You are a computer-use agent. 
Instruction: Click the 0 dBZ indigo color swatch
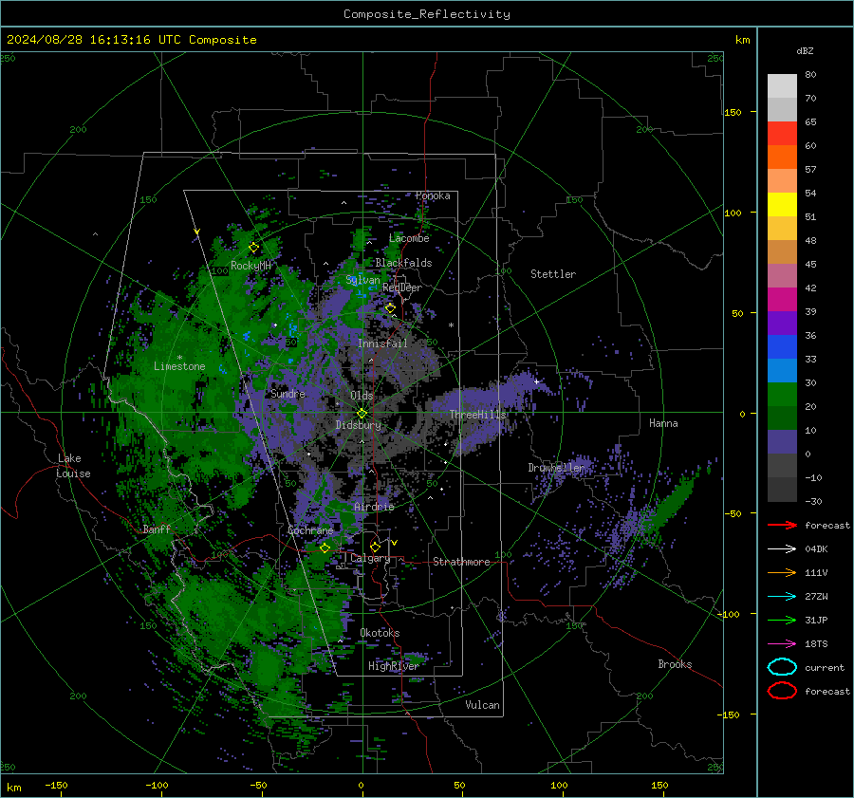pyautogui.click(x=782, y=442)
